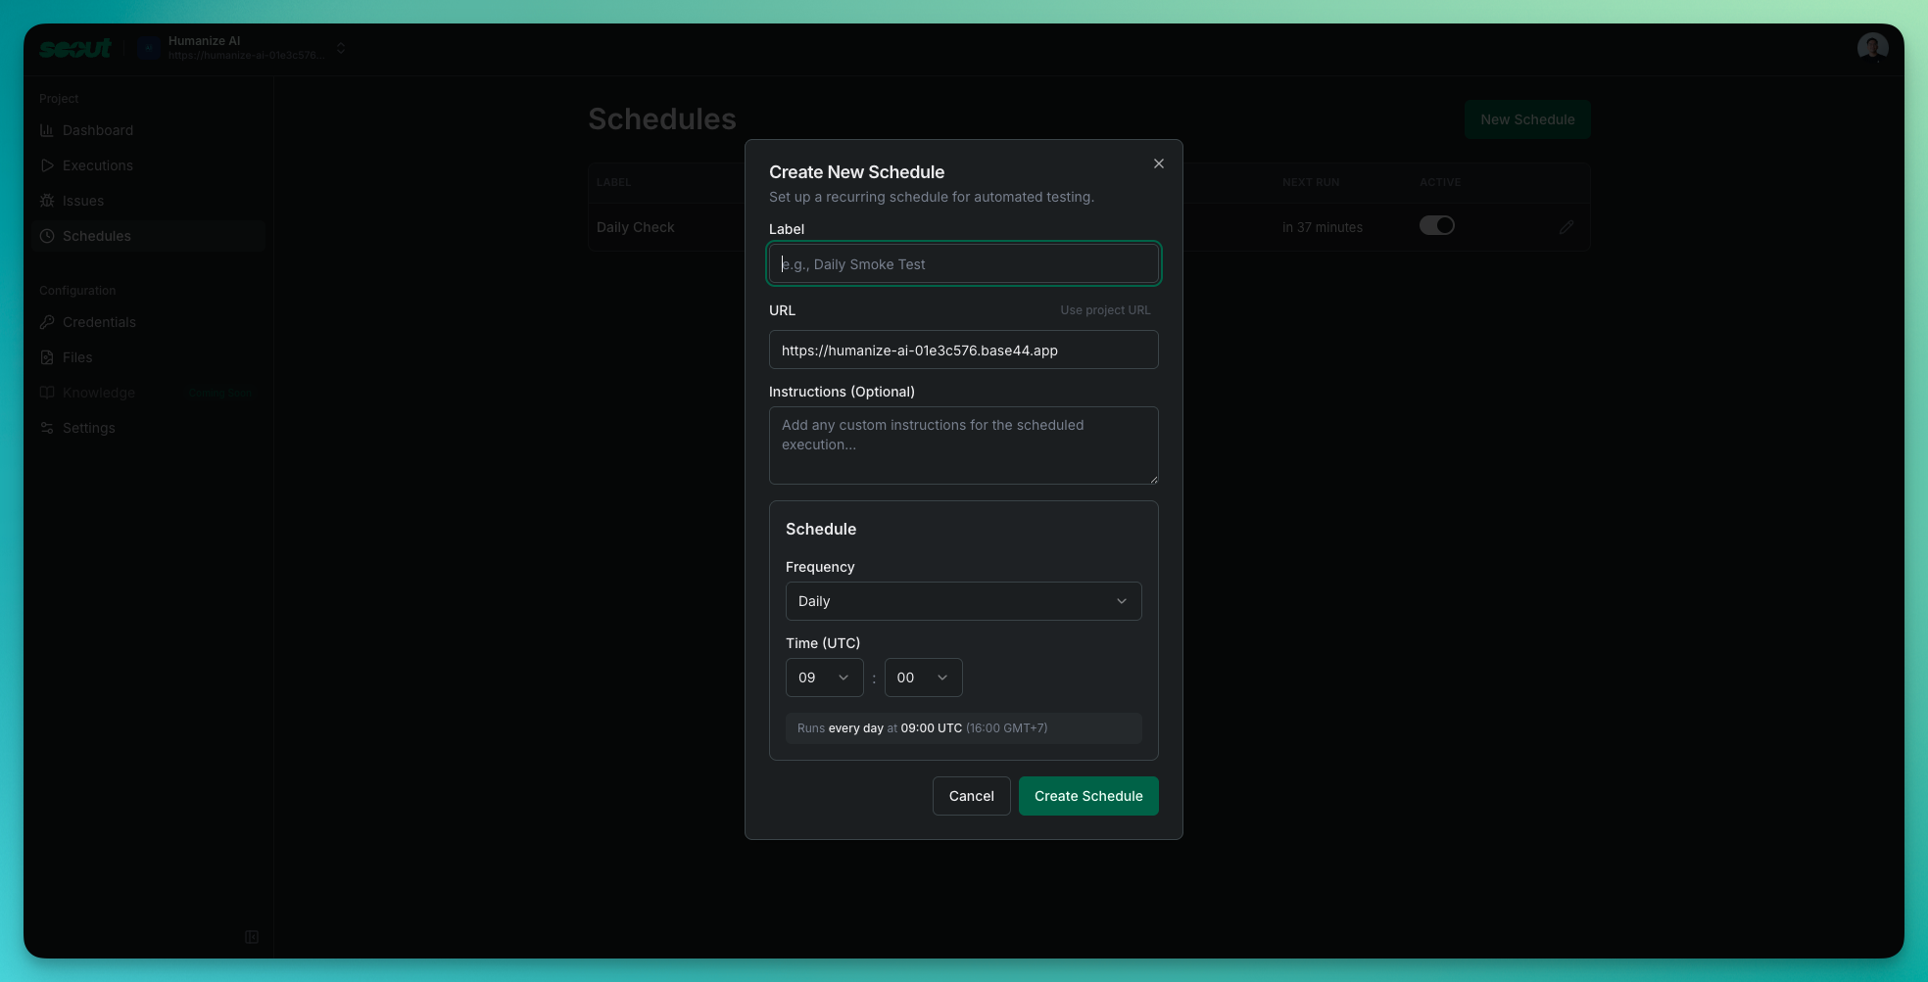Image resolution: width=1928 pixels, height=982 pixels.
Task: Click Use project URL
Action: (1105, 309)
